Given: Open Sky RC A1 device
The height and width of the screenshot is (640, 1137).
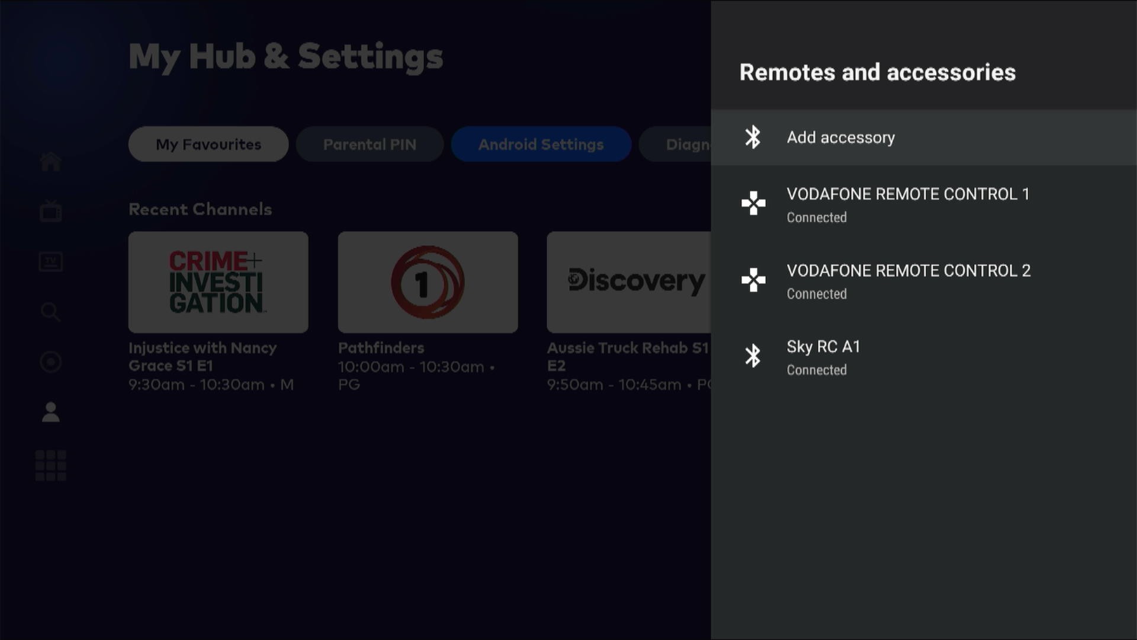Looking at the screenshot, I should tap(924, 357).
